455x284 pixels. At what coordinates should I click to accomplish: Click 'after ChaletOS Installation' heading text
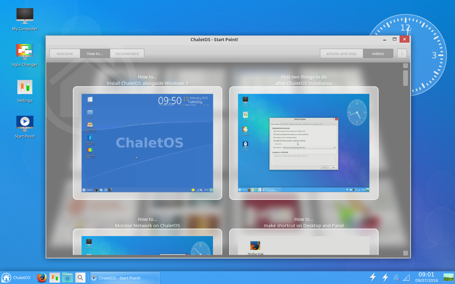pos(304,83)
